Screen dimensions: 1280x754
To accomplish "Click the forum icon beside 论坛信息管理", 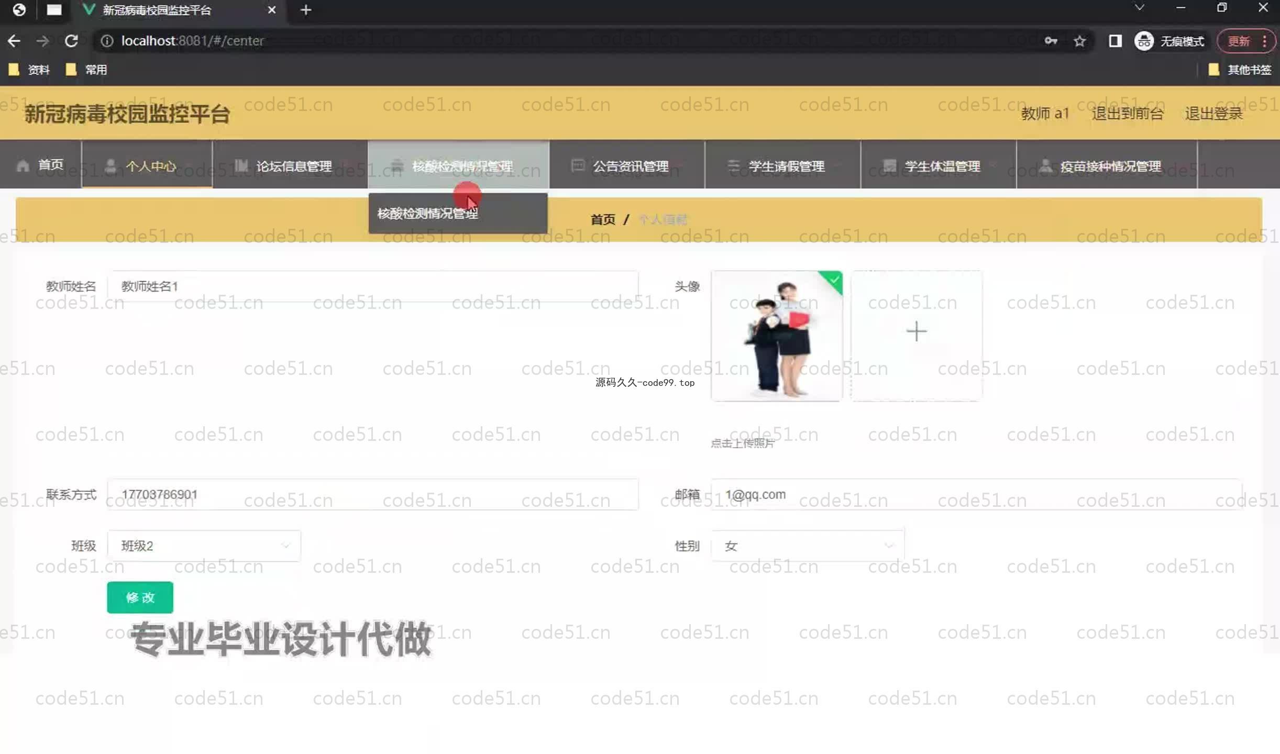I will pos(241,165).
